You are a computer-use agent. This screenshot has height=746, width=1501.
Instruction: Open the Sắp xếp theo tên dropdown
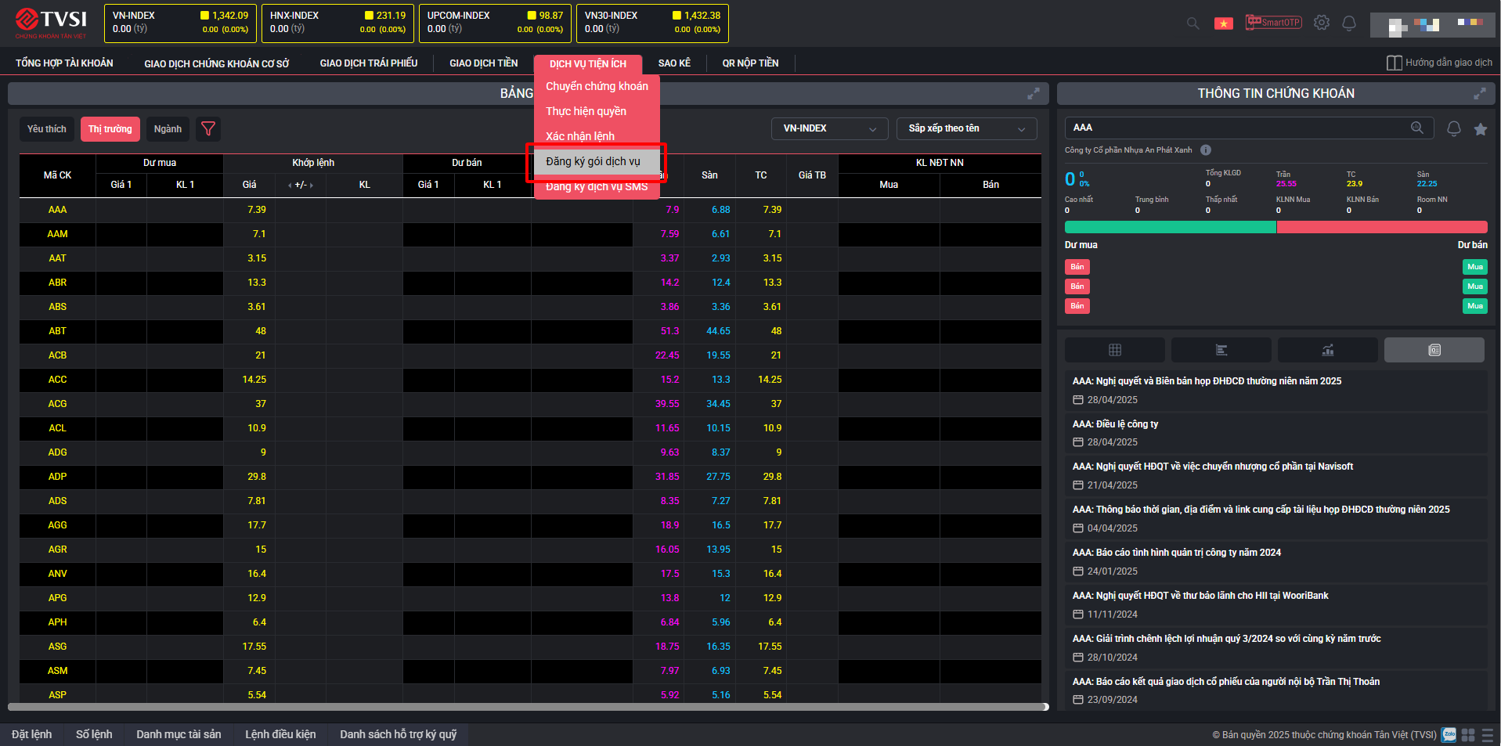[x=966, y=128]
